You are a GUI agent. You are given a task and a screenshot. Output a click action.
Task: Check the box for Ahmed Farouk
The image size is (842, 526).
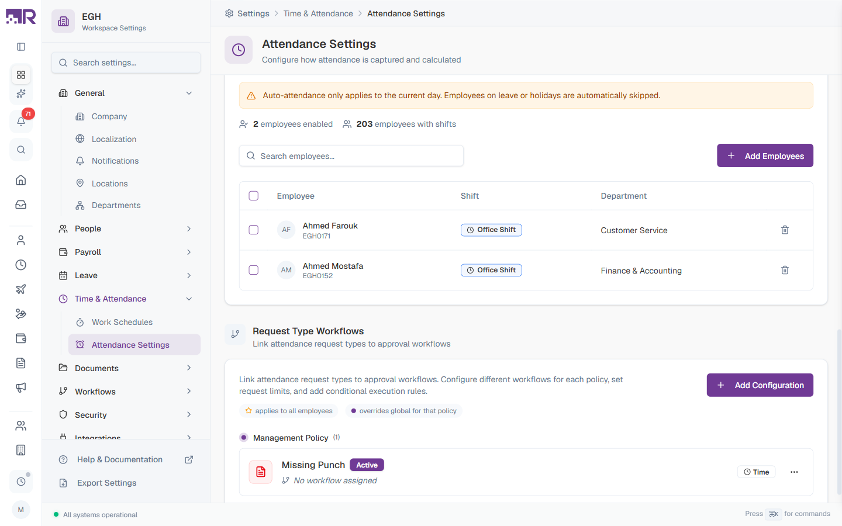pyautogui.click(x=254, y=230)
